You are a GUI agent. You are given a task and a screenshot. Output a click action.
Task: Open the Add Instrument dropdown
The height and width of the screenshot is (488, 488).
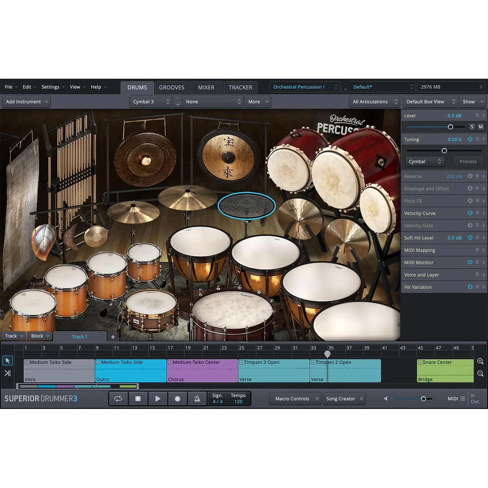(x=26, y=102)
